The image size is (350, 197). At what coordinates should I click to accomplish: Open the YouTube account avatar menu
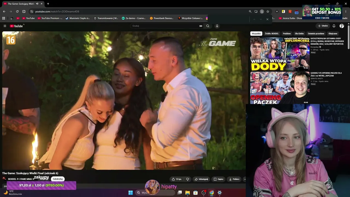click(x=342, y=26)
